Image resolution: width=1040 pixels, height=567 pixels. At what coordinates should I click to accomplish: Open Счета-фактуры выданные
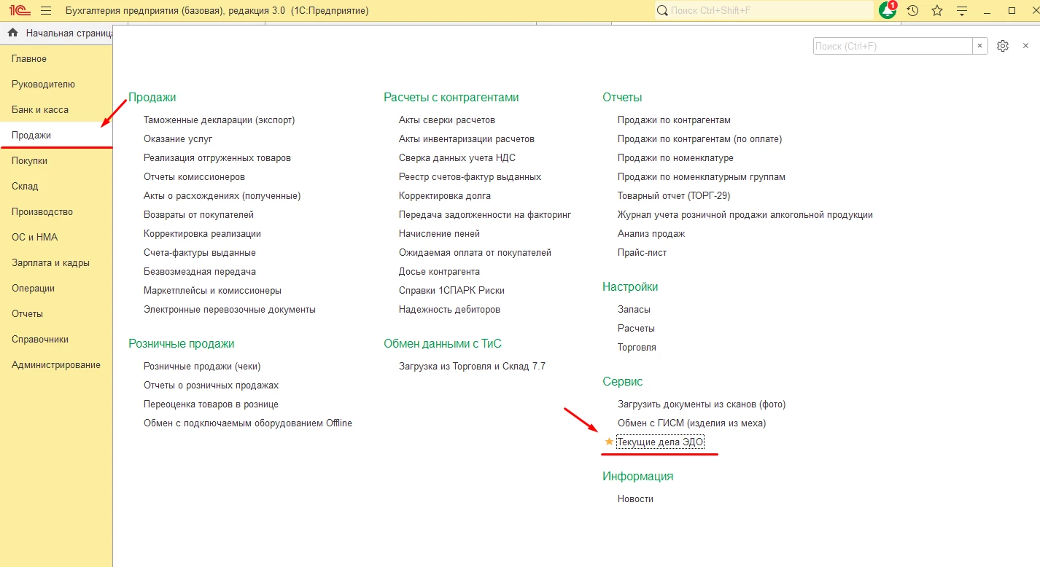pos(199,253)
